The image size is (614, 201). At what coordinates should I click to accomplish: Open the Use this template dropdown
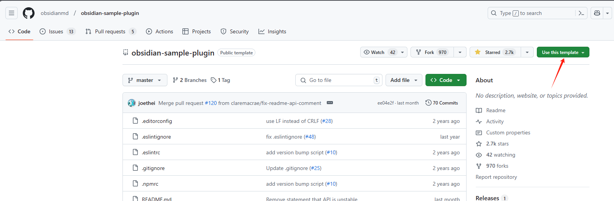point(563,52)
